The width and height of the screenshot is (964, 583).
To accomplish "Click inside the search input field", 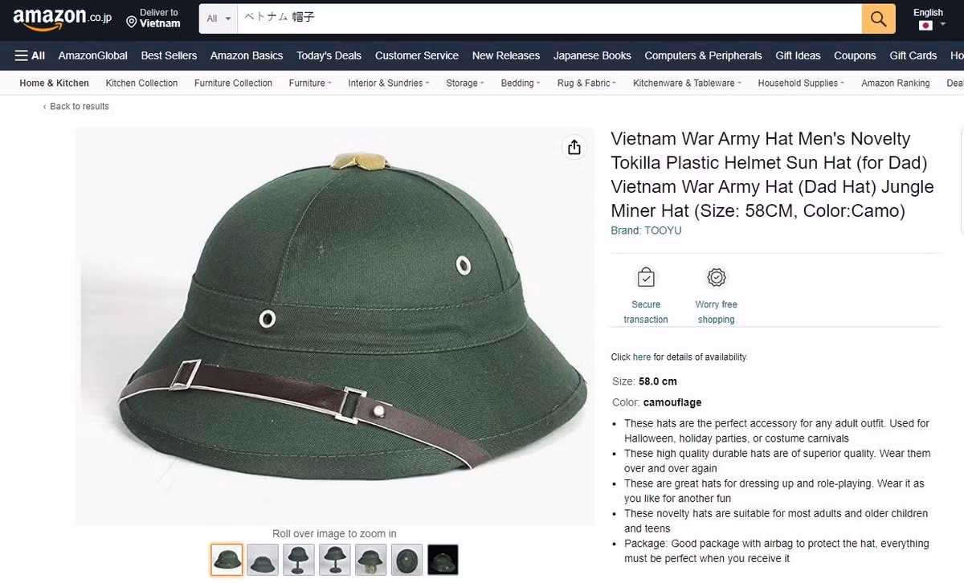I will [x=482, y=18].
